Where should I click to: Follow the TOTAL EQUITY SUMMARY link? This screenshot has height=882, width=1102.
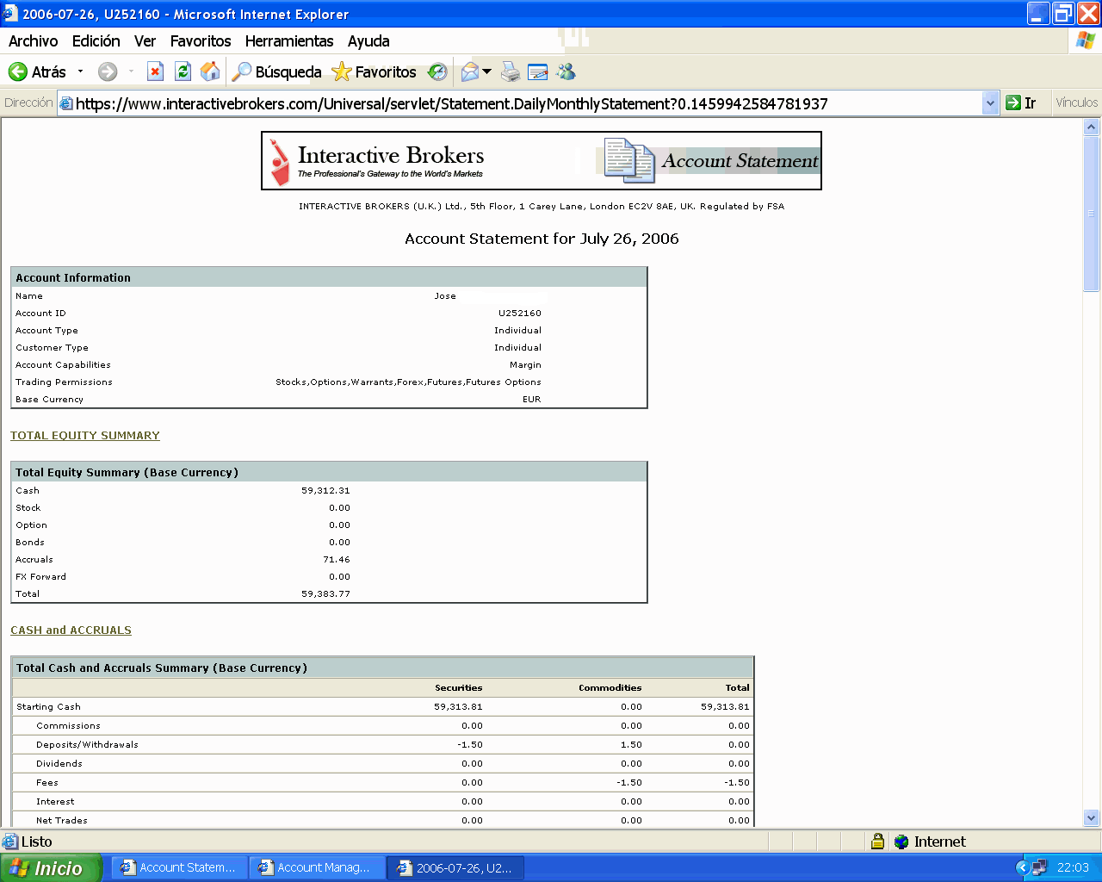85,435
